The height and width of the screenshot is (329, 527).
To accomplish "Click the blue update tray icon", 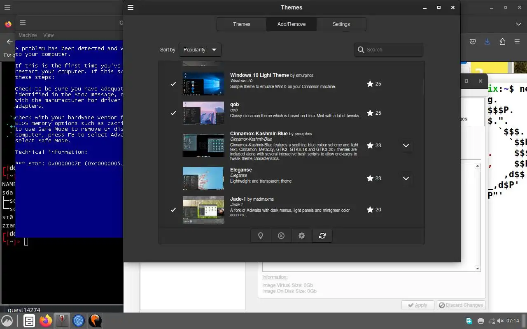I will click(x=469, y=321).
